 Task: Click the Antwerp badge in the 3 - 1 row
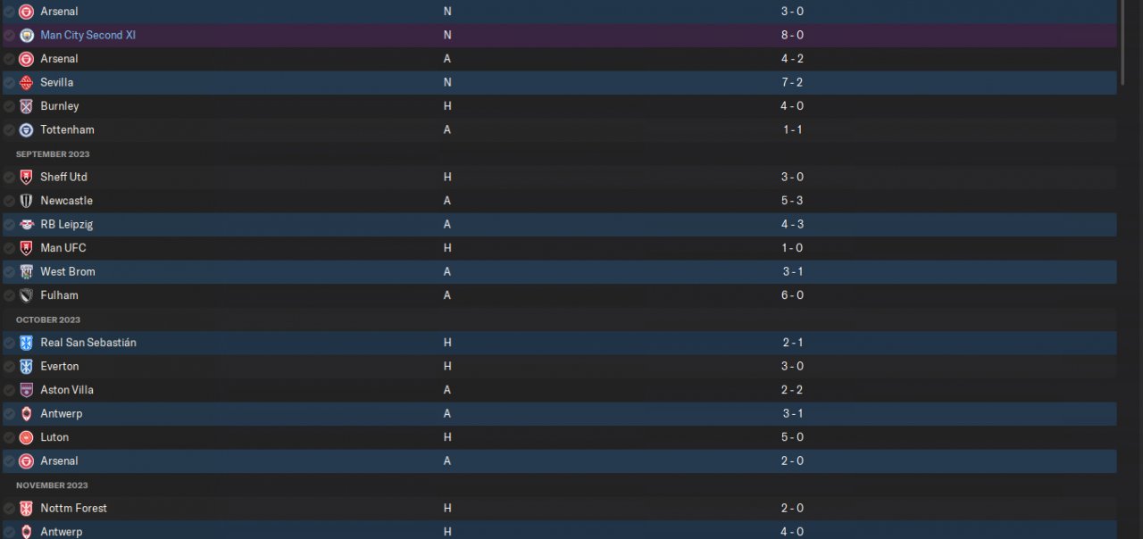coord(27,414)
